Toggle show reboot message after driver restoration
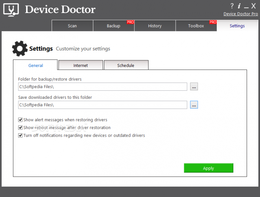Image resolution: width=260 pixels, height=197 pixels. click(20, 128)
